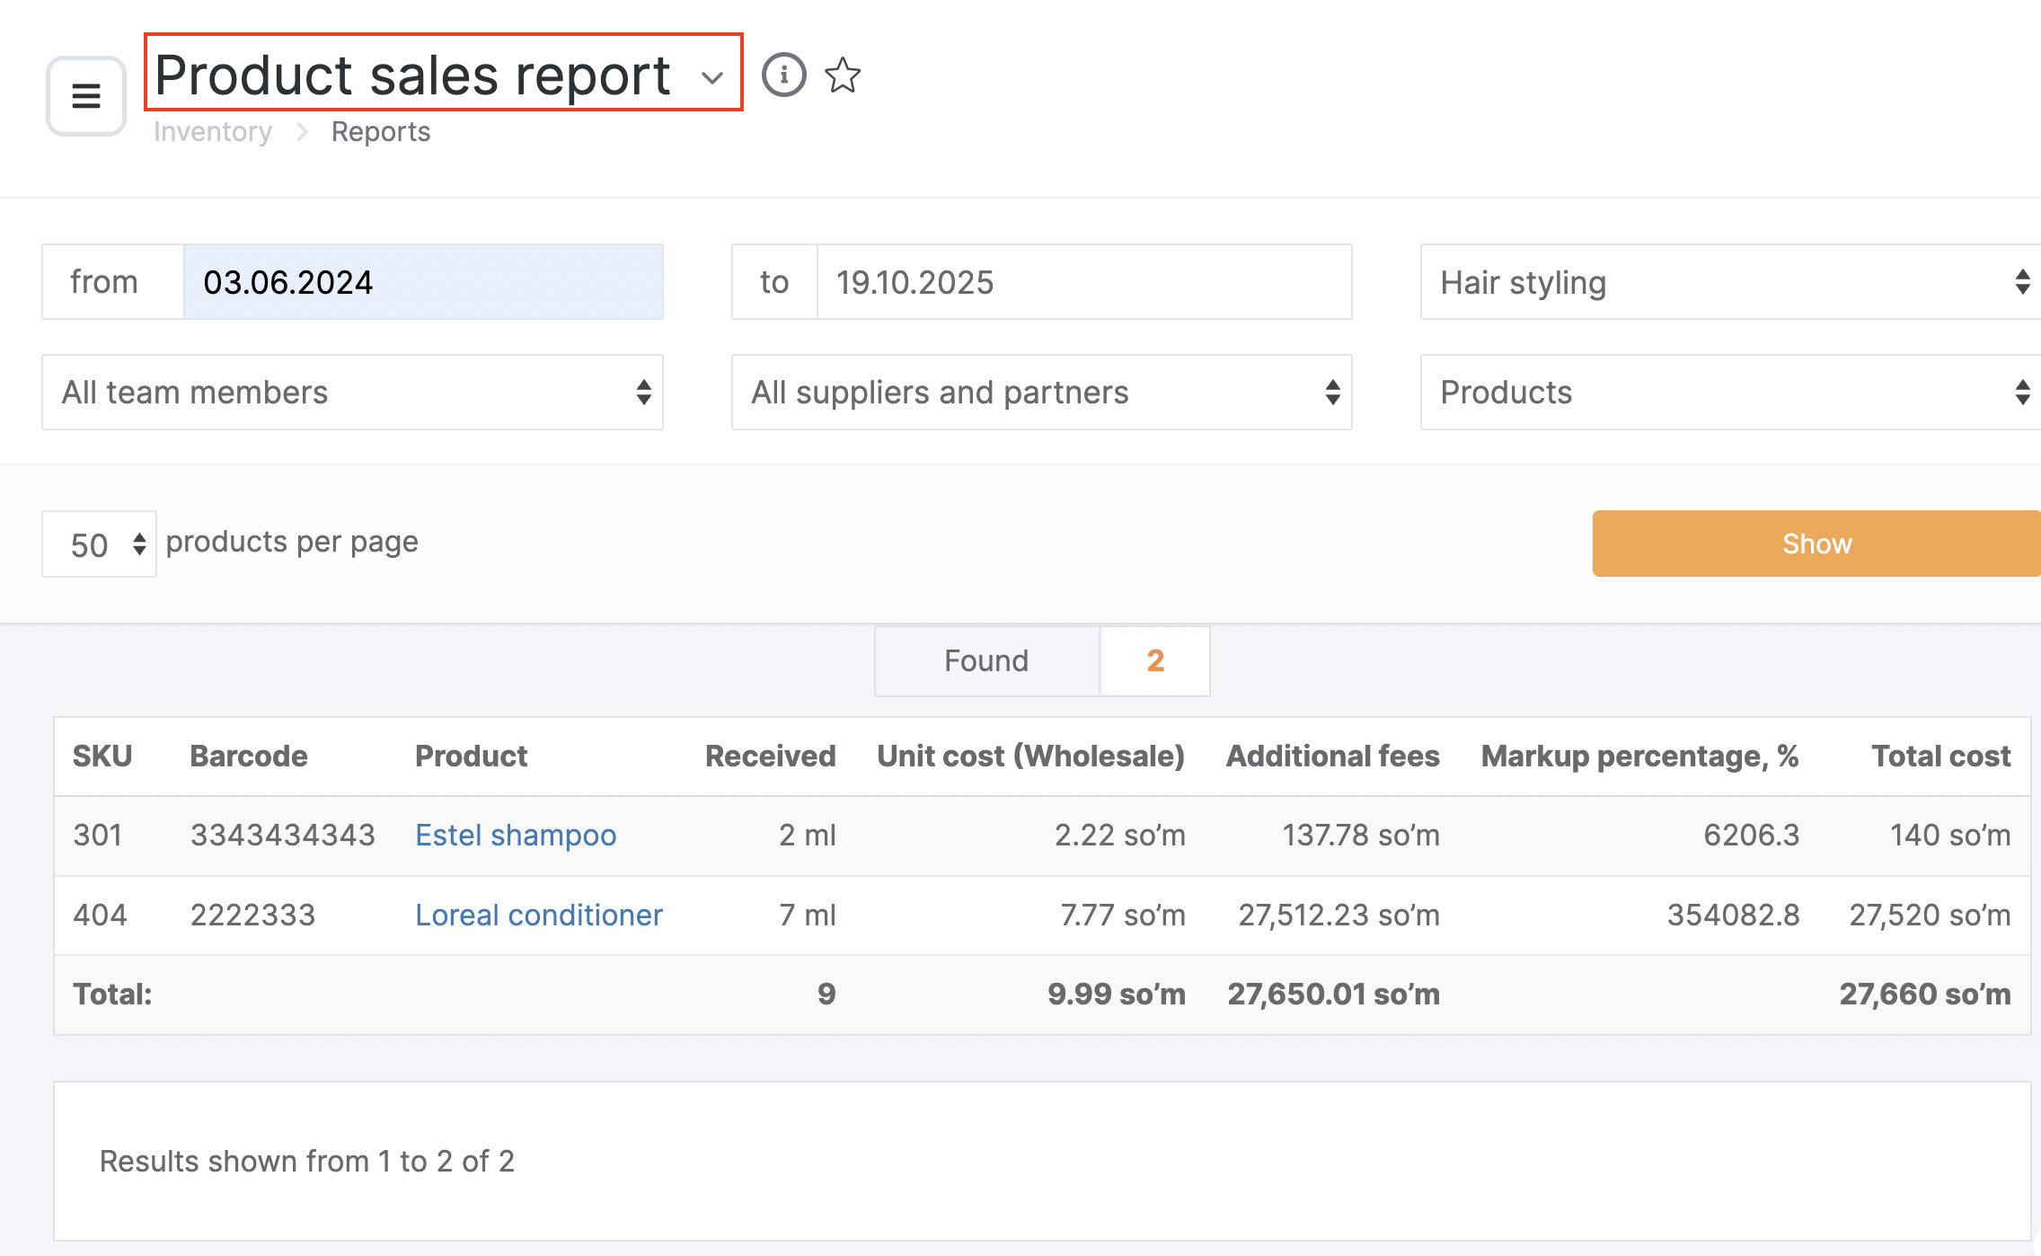Click the to date field 19.10.2025
This screenshot has width=2041, height=1256.
[1082, 282]
